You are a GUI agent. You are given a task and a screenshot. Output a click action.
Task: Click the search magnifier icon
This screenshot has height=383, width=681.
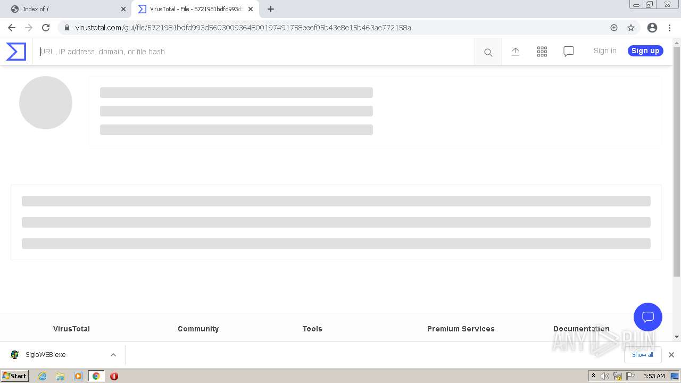click(488, 52)
